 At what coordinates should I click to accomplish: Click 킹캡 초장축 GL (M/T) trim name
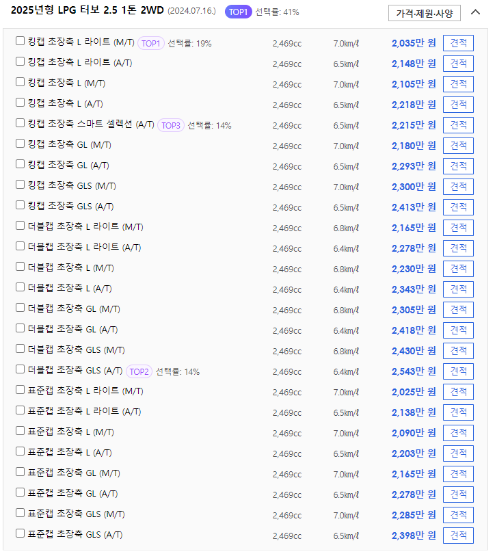[x=70, y=144]
